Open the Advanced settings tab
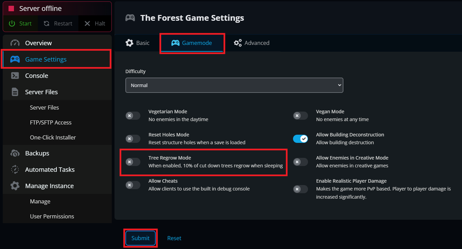 [251, 43]
